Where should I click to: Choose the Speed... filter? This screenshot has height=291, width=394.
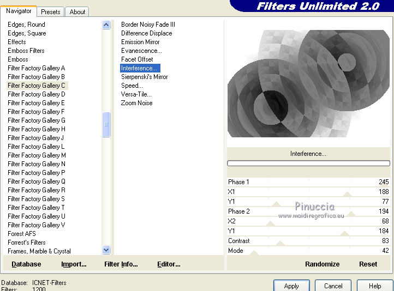point(132,86)
